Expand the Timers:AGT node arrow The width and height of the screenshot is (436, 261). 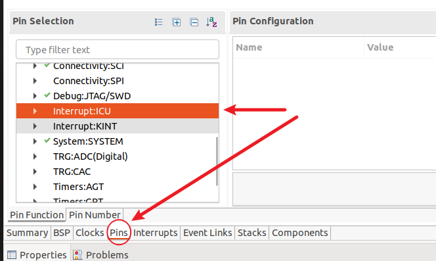point(35,187)
